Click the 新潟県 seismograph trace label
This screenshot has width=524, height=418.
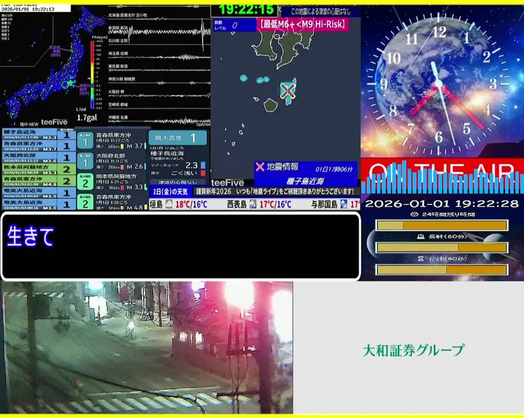pos(118,27)
